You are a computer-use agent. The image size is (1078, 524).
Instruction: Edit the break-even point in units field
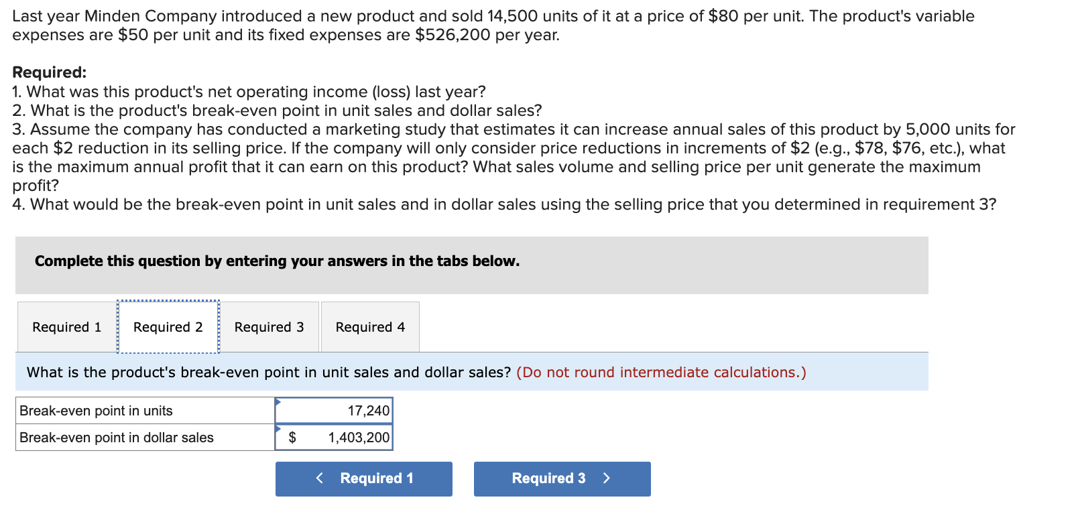335,411
